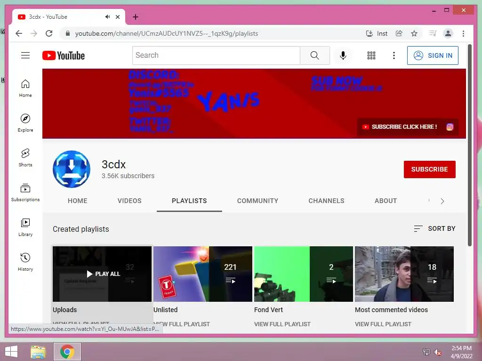Click the 3cdx channel avatar

72,169
